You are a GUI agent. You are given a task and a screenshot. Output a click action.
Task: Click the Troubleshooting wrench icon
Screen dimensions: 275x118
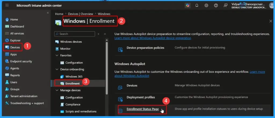point(7,103)
